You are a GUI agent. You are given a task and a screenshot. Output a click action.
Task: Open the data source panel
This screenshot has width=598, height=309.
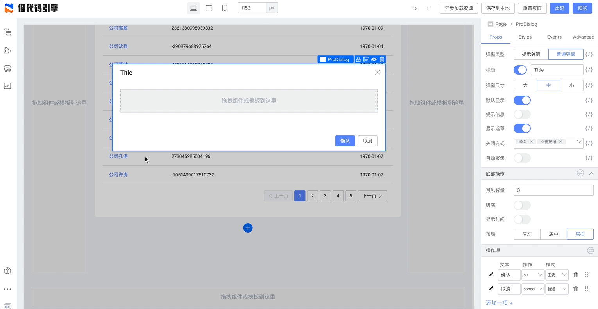[7, 69]
